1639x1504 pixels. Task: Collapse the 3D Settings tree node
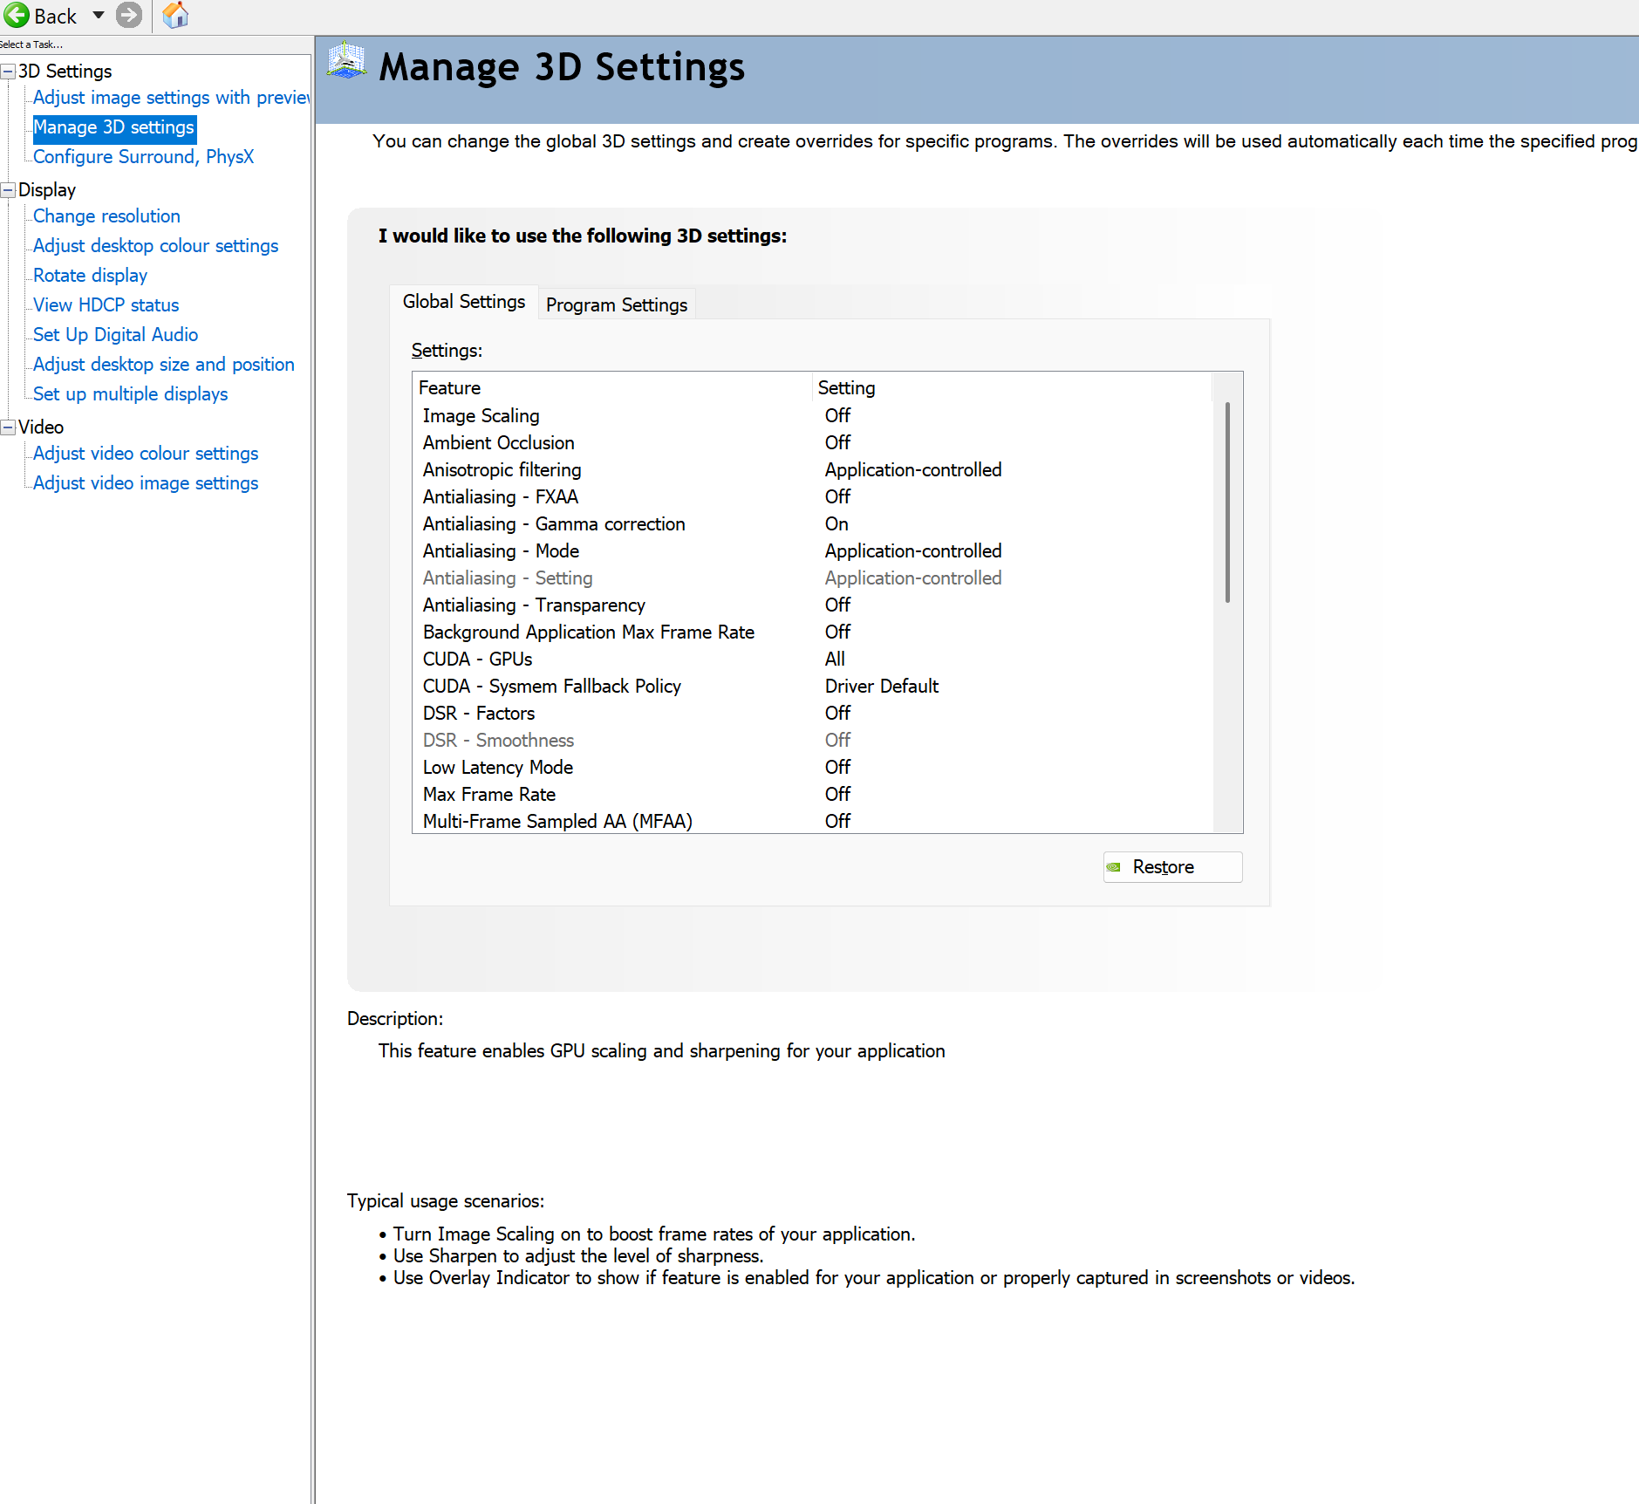(8, 72)
